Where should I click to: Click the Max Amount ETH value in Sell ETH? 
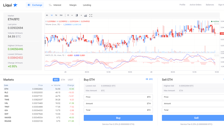point(181,91)
